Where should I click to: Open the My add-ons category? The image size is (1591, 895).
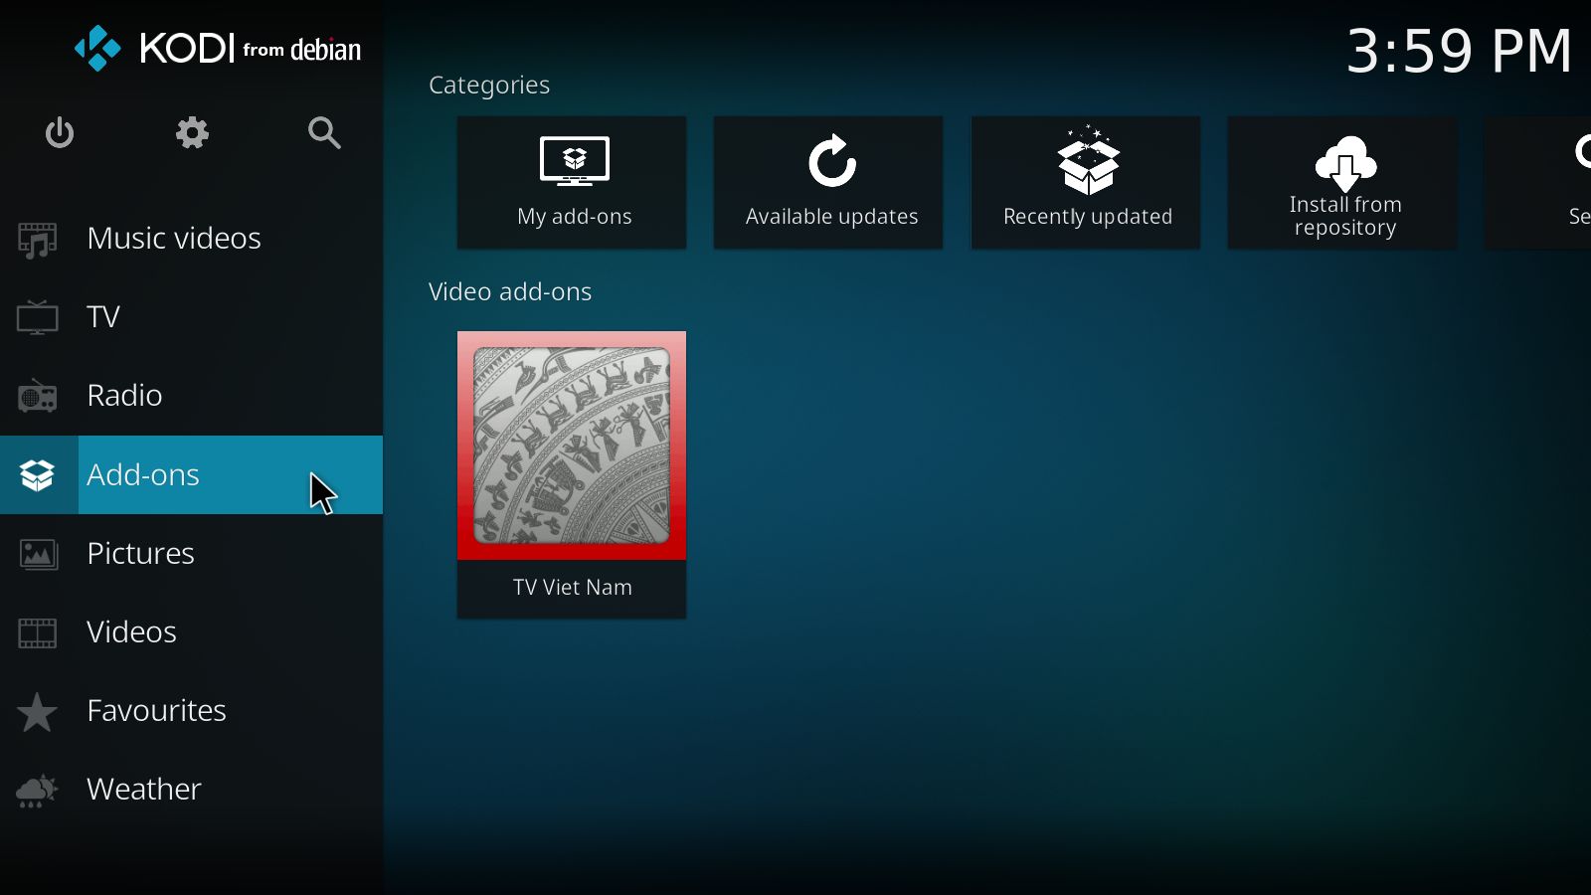click(x=572, y=182)
